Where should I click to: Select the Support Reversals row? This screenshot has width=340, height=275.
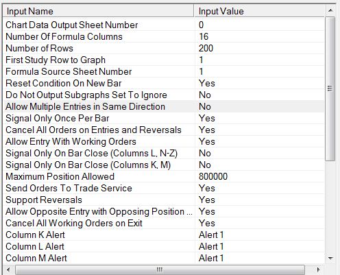pyautogui.click(x=164, y=200)
